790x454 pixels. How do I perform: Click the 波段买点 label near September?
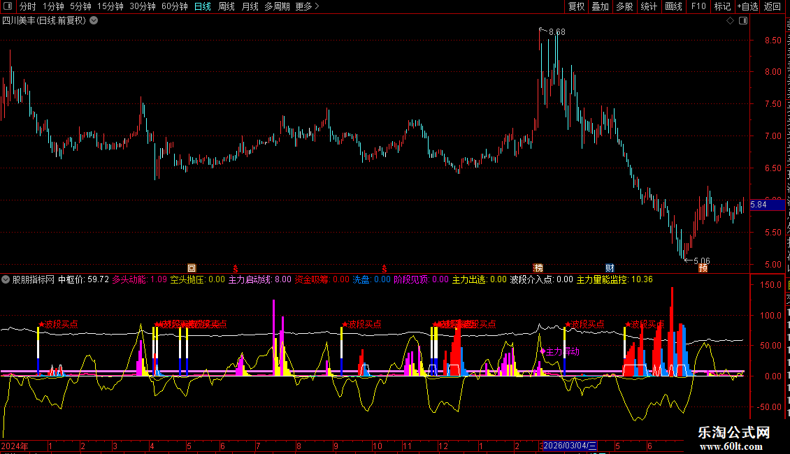click(361, 324)
